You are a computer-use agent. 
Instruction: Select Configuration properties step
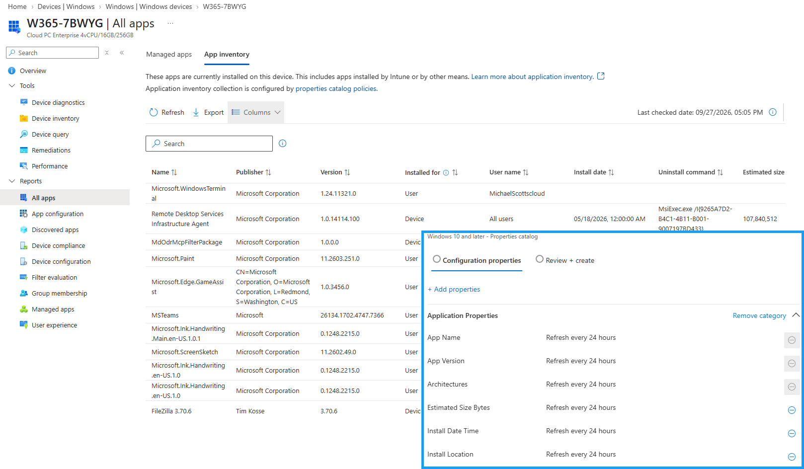point(477,260)
